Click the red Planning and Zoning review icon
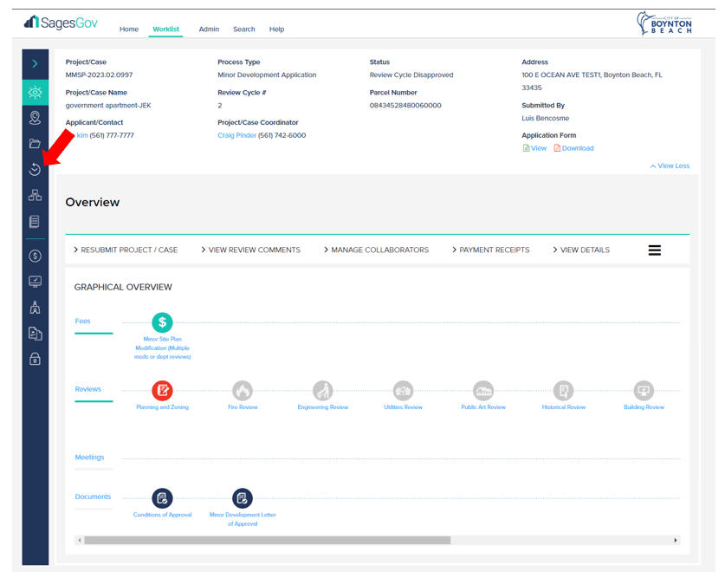725x578 pixels. click(x=162, y=391)
